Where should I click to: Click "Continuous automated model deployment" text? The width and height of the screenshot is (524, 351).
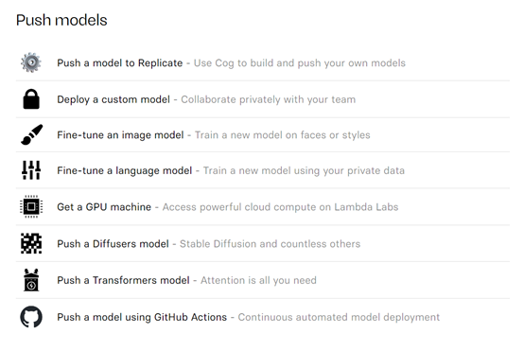click(x=339, y=317)
